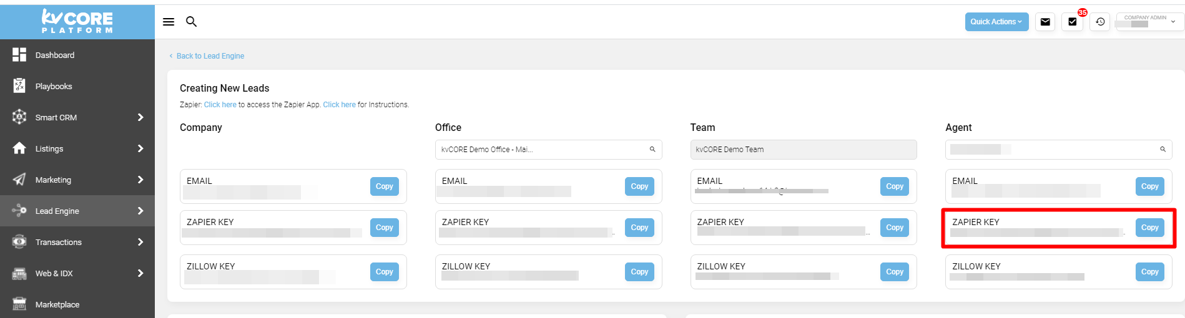This screenshot has height=318, width=1185.
Task: Click the kvCORE Demo Team field
Action: point(804,150)
